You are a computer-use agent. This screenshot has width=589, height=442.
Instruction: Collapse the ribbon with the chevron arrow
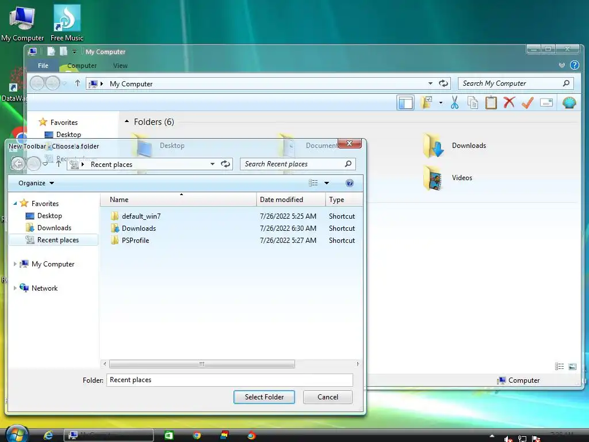coord(561,65)
